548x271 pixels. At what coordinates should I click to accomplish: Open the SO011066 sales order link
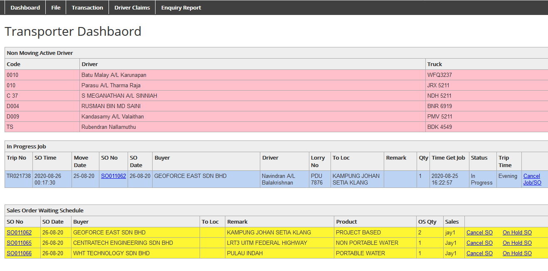19,253
